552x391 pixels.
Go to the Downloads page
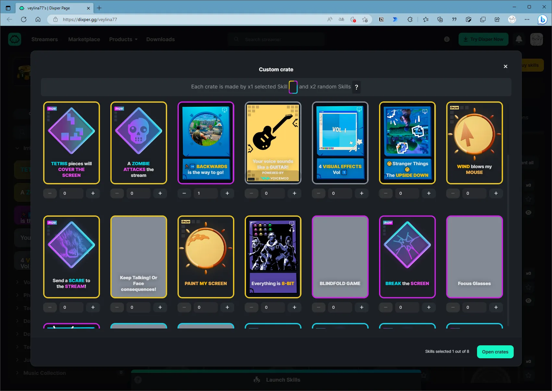coord(160,39)
